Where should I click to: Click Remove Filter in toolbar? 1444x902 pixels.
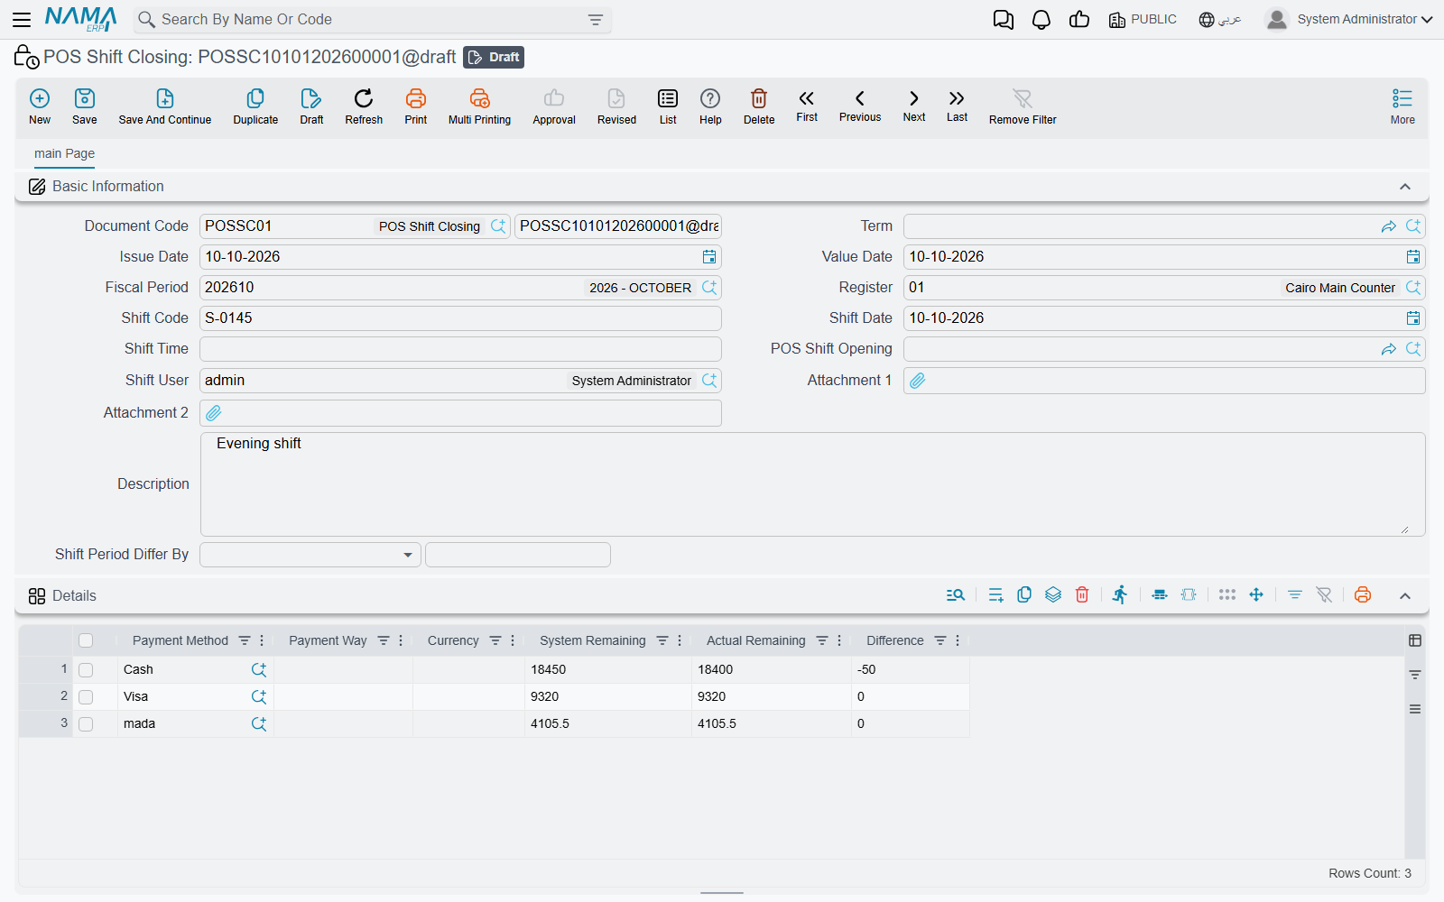tap(1023, 106)
